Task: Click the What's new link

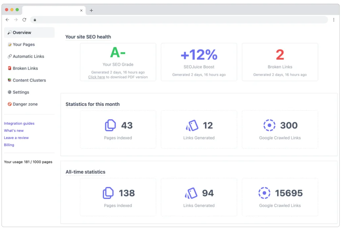Action: [14, 130]
